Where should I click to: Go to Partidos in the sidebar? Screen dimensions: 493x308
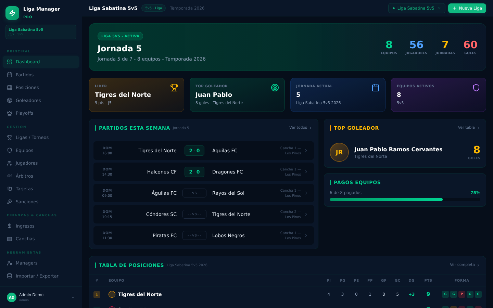tap(41, 75)
